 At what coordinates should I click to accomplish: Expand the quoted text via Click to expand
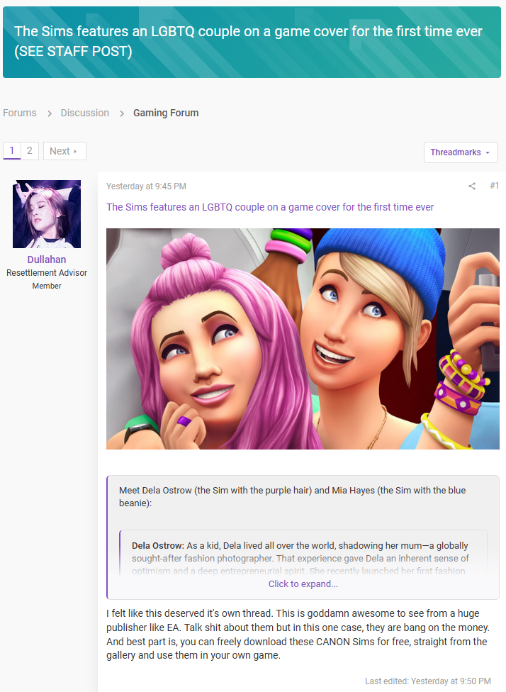click(303, 584)
